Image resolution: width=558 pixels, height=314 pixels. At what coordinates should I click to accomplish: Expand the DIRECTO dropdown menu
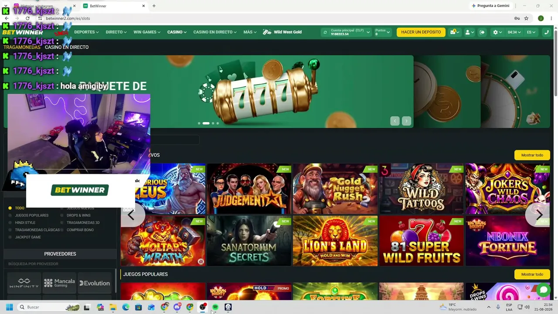(116, 32)
